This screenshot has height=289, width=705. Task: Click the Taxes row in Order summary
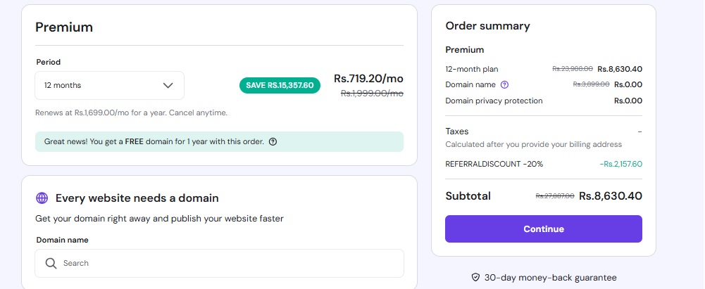pos(457,131)
